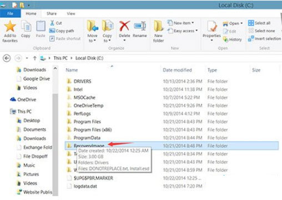Click the Copy icon in Clipboard group
This screenshot has width=282, height=200.
(26, 26)
